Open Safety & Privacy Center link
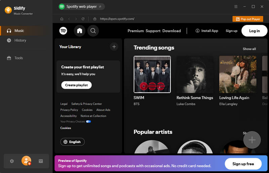The image size is (269, 173). click(x=86, y=104)
